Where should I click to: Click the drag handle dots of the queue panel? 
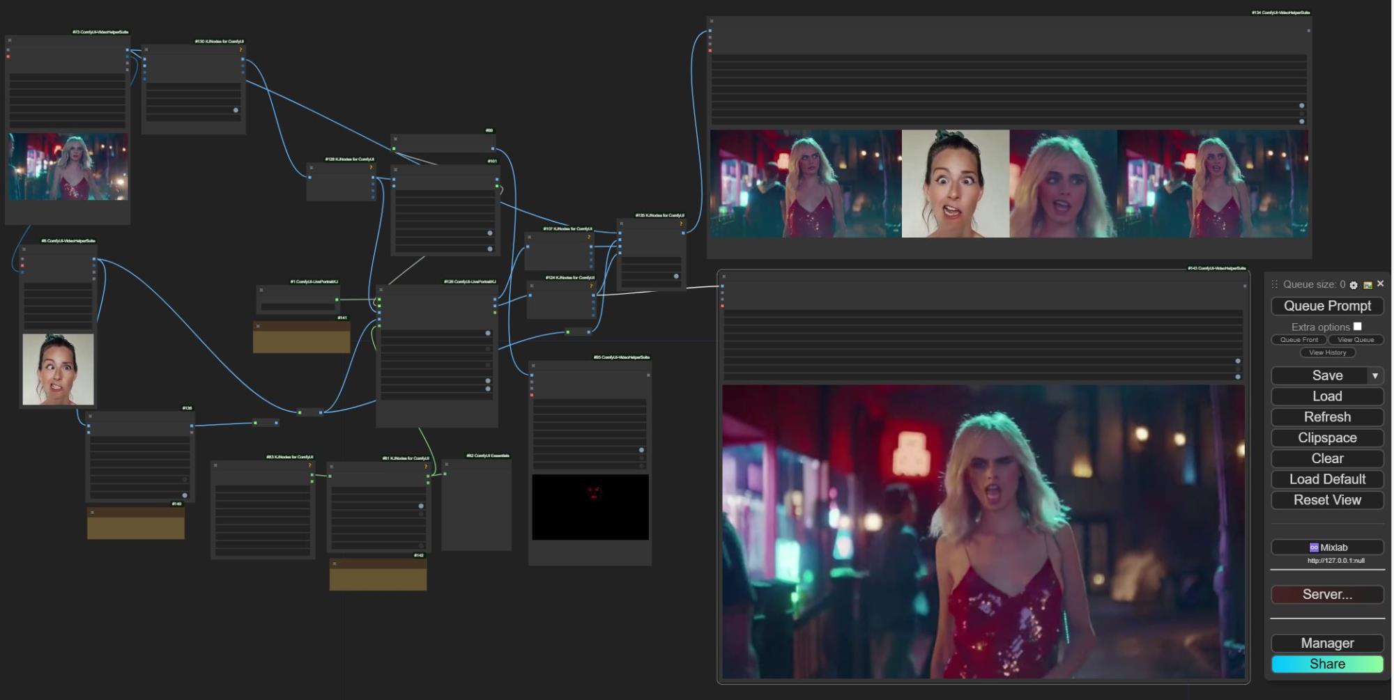click(x=1274, y=284)
